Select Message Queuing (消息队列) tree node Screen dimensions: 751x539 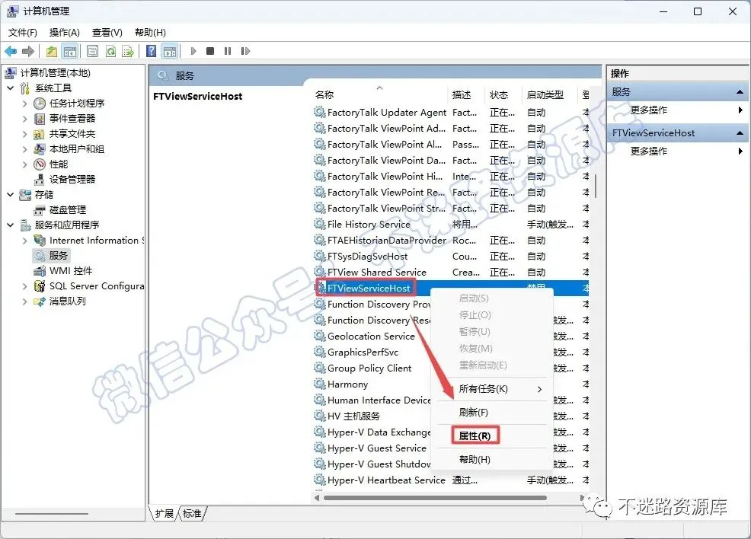(x=68, y=301)
